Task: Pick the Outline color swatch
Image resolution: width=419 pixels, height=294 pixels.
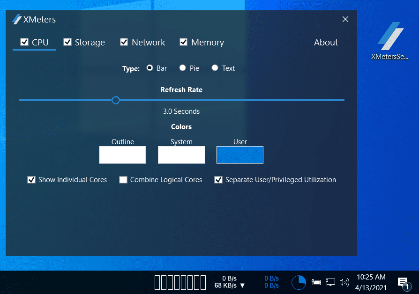Action: click(123, 154)
